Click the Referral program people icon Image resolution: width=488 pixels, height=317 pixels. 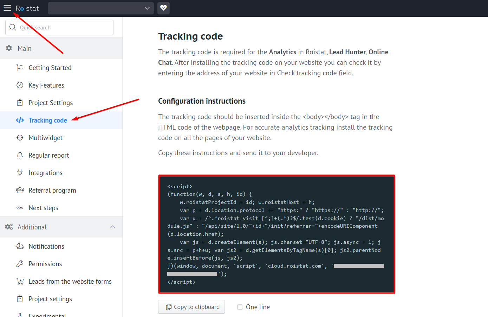pyautogui.click(x=20, y=190)
